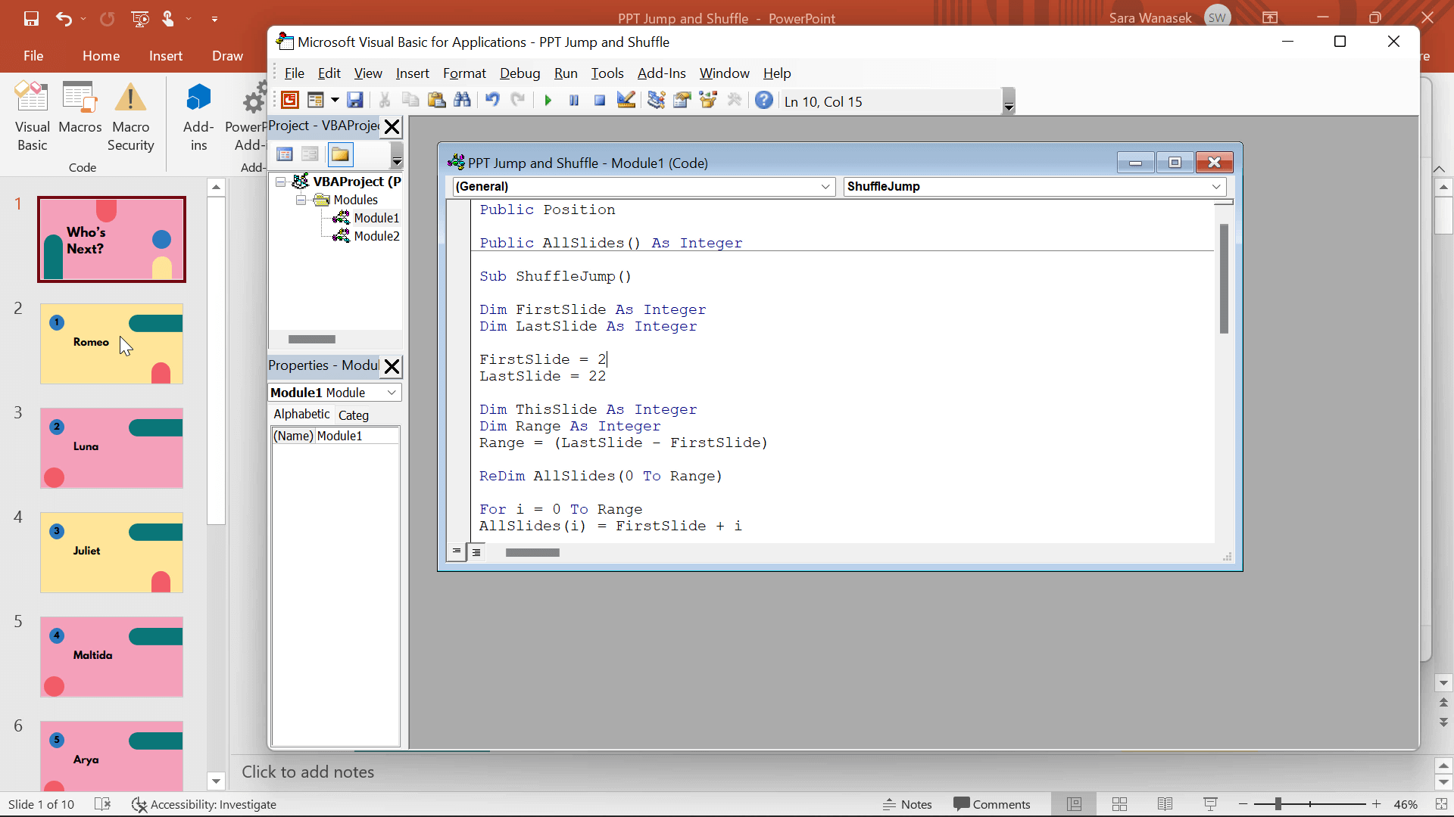Switch to Categ tab in Properties panel
Viewport: 1454px width, 817px height.
tap(354, 415)
